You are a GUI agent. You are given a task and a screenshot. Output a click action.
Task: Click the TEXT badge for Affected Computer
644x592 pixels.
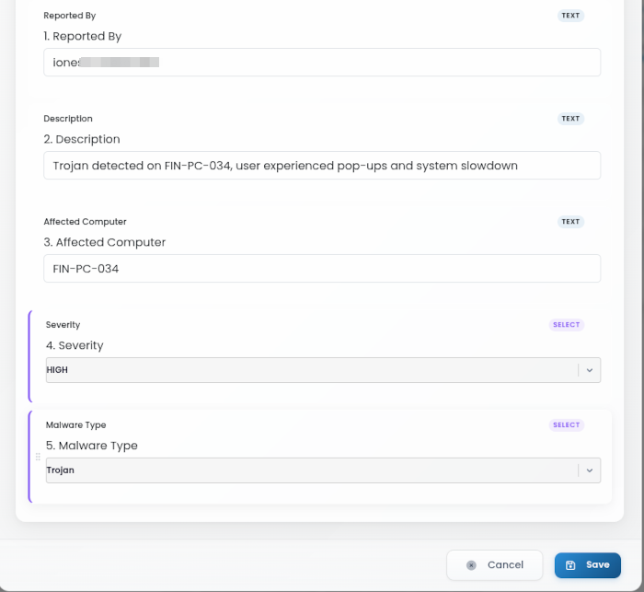[x=570, y=222]
